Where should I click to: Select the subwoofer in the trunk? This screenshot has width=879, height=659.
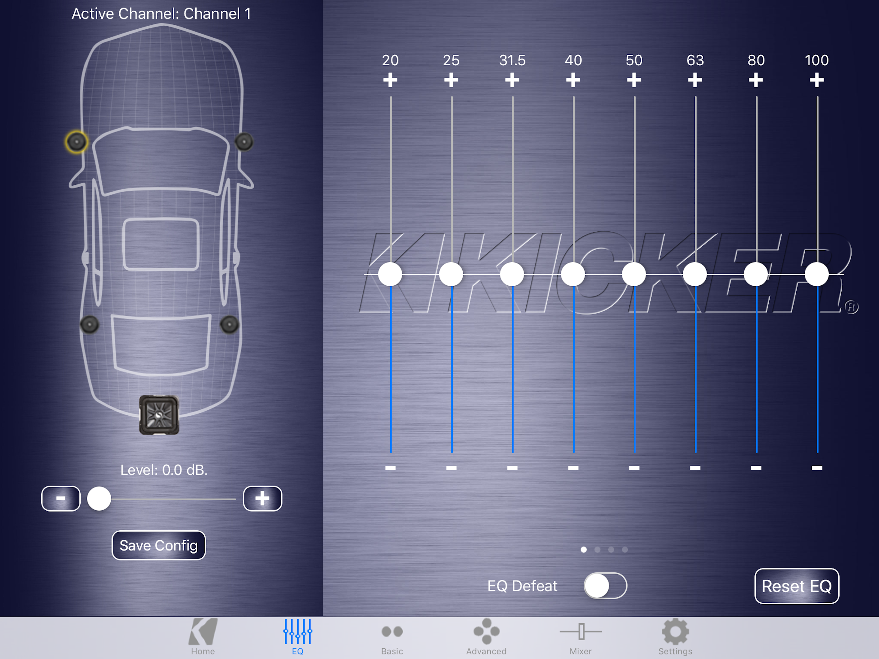tap(159, 414)
